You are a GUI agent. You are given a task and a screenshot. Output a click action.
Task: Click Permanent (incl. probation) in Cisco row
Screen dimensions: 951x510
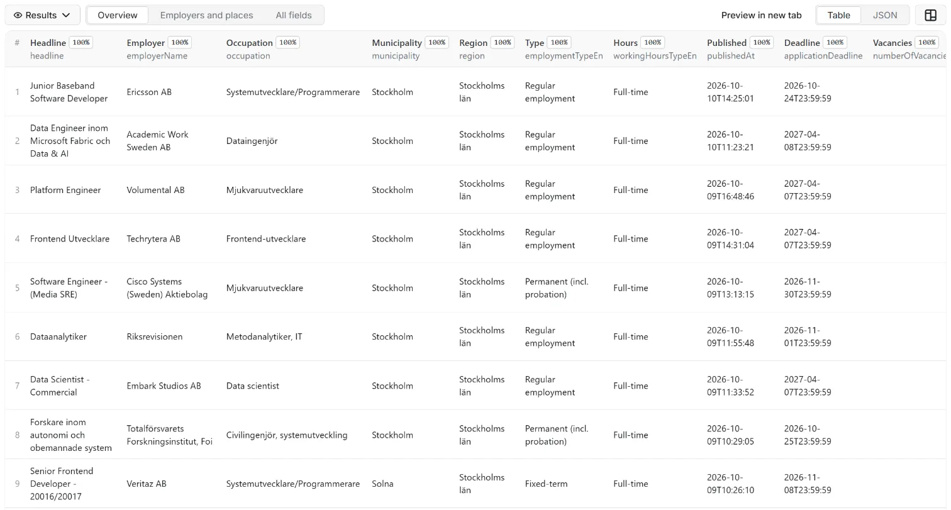(557, 288)
